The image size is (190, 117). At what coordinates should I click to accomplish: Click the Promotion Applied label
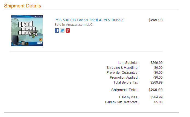click(x=124, y=78)
